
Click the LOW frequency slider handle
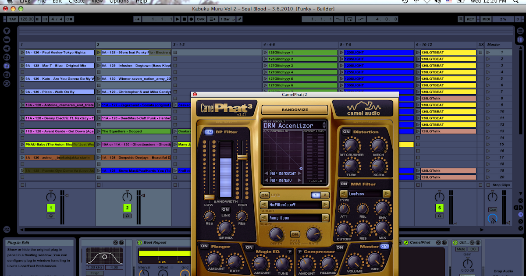209,197
